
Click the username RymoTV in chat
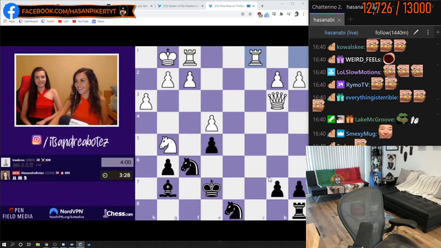click(358, 85)
